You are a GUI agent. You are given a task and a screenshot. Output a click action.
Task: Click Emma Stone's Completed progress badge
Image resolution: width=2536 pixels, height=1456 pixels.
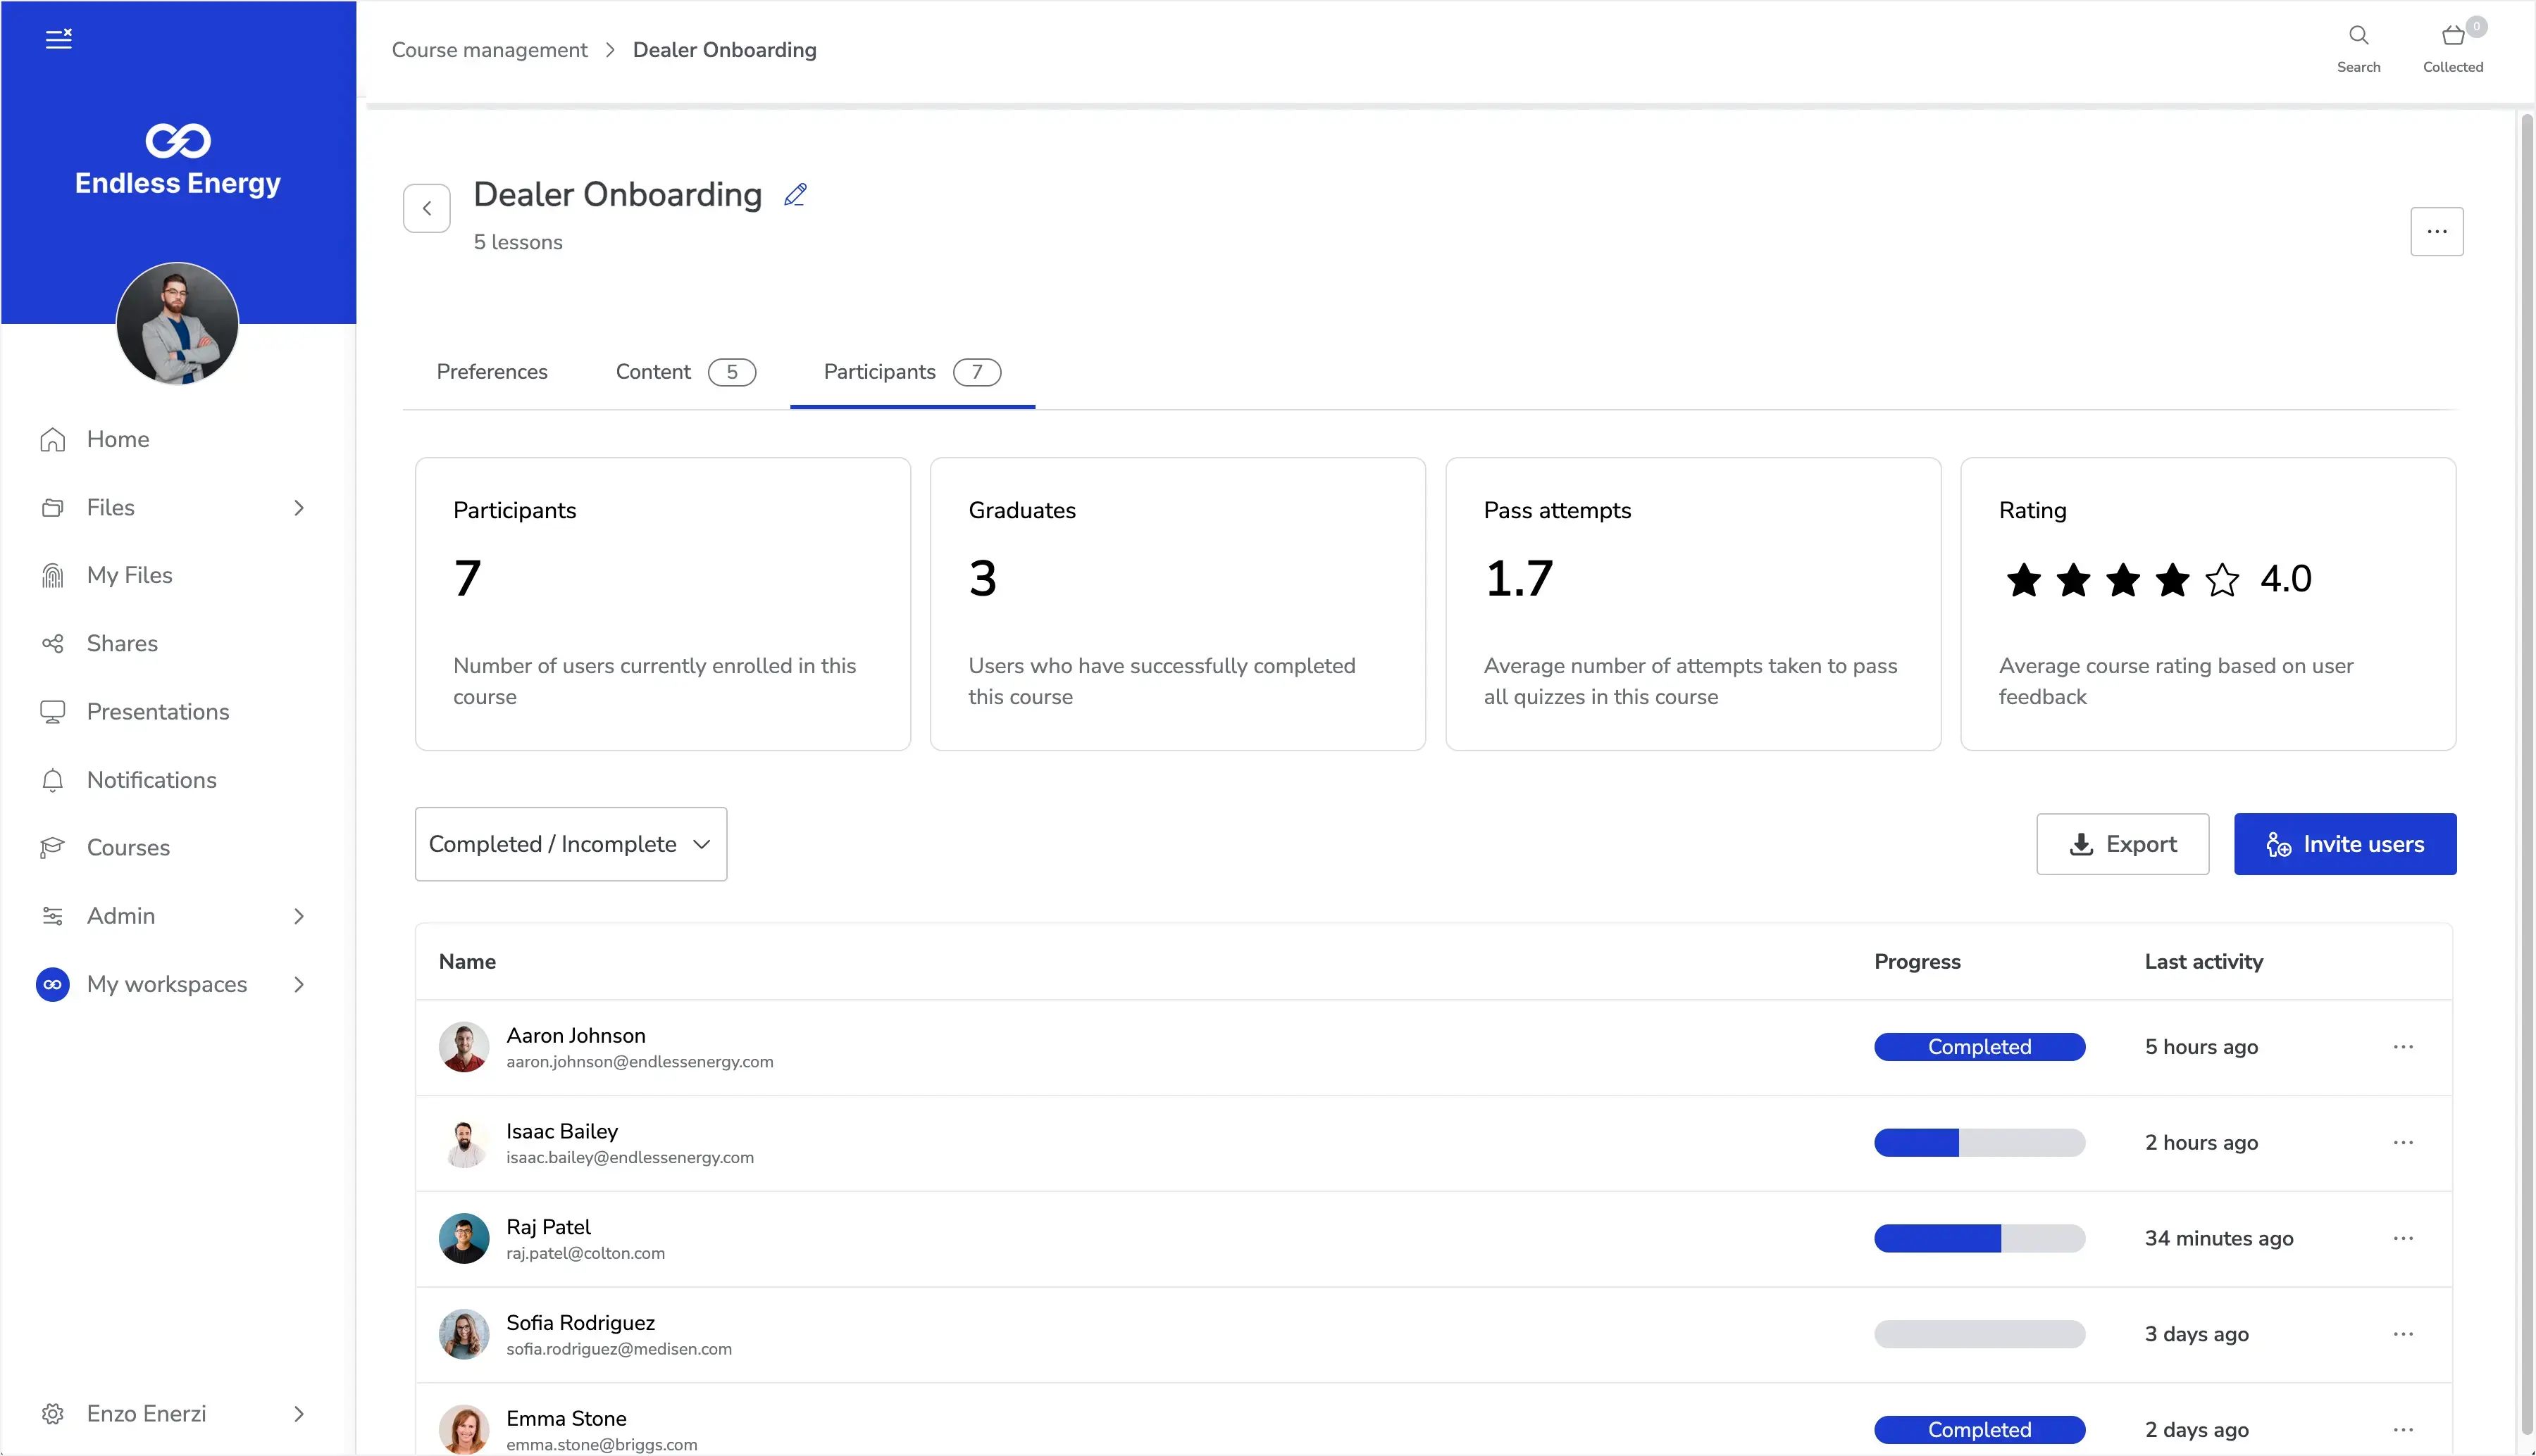click(x=1979, y=1431)
